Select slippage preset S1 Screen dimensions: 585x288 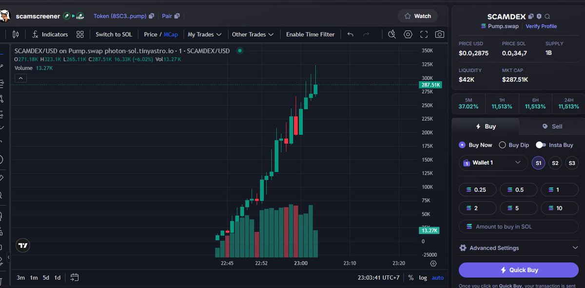click(x=538, y=163)
